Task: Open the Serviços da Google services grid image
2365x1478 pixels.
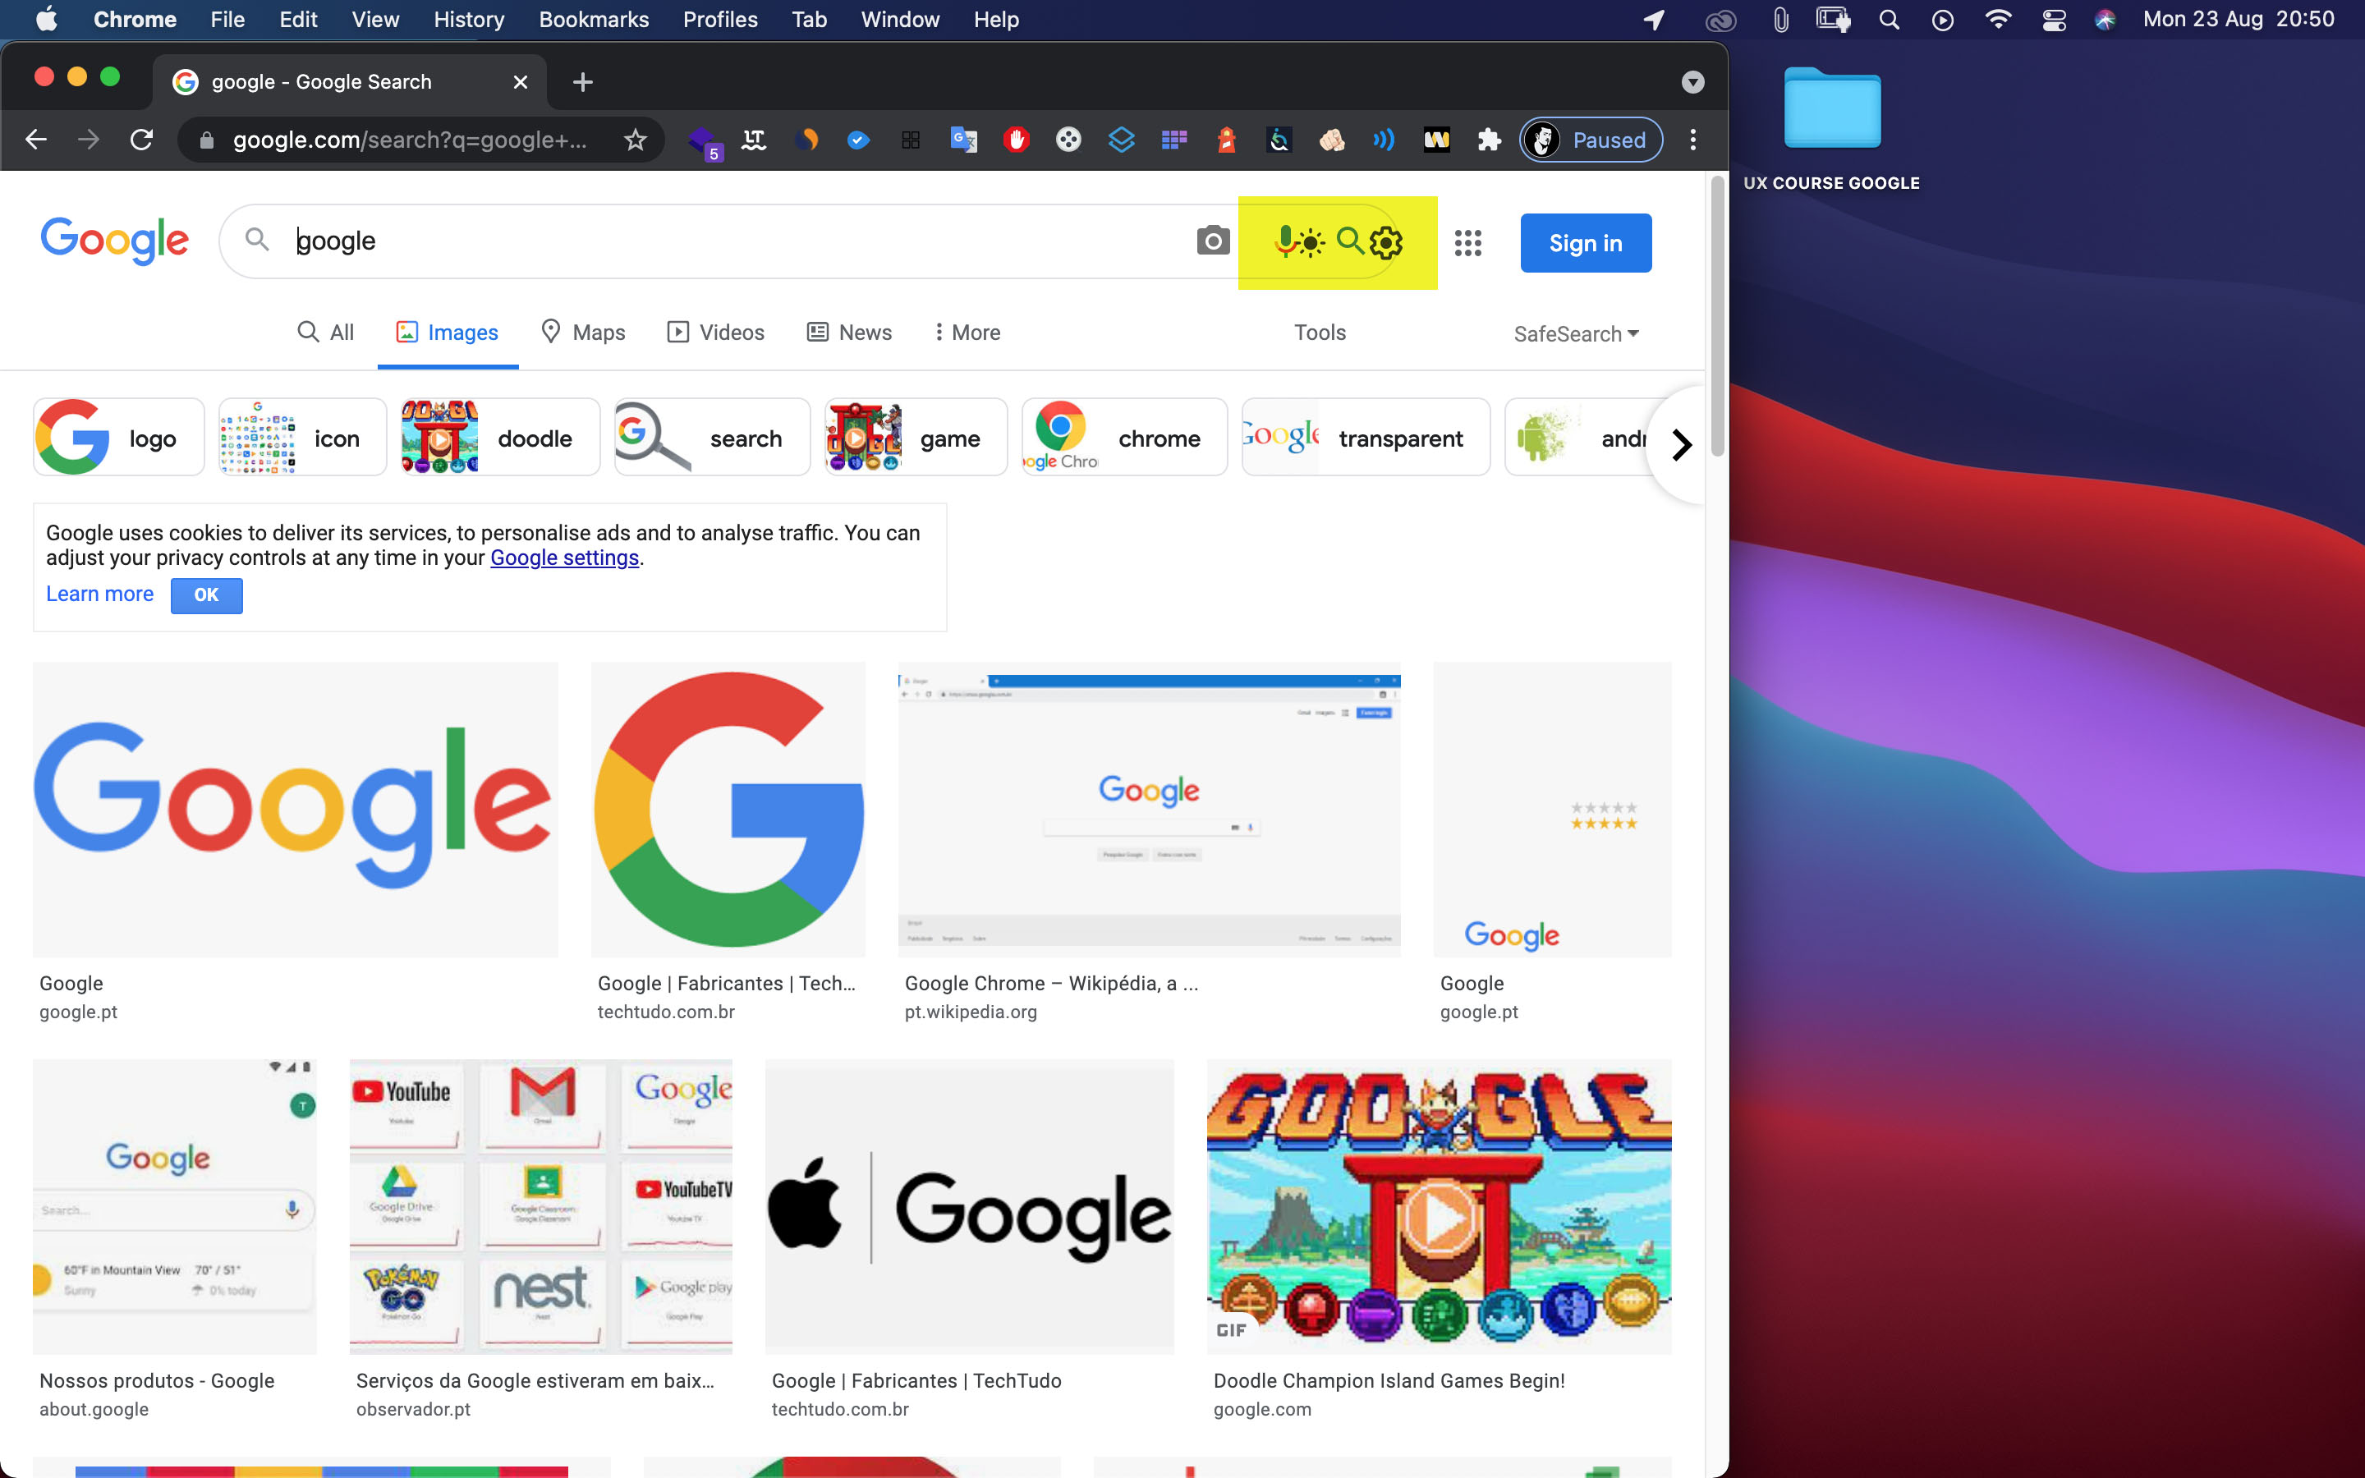Action: click(x=540, y=1206)
